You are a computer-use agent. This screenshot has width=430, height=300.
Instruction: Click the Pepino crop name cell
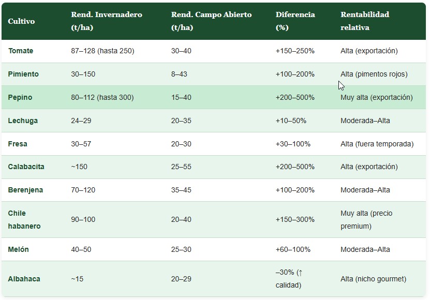coord(20,97)
